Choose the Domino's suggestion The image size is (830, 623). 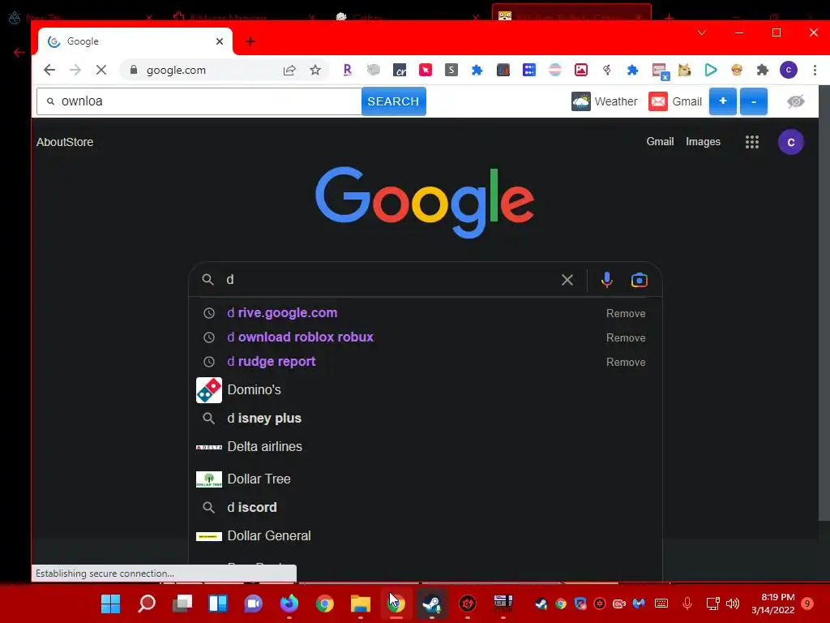tap(425, 390)
